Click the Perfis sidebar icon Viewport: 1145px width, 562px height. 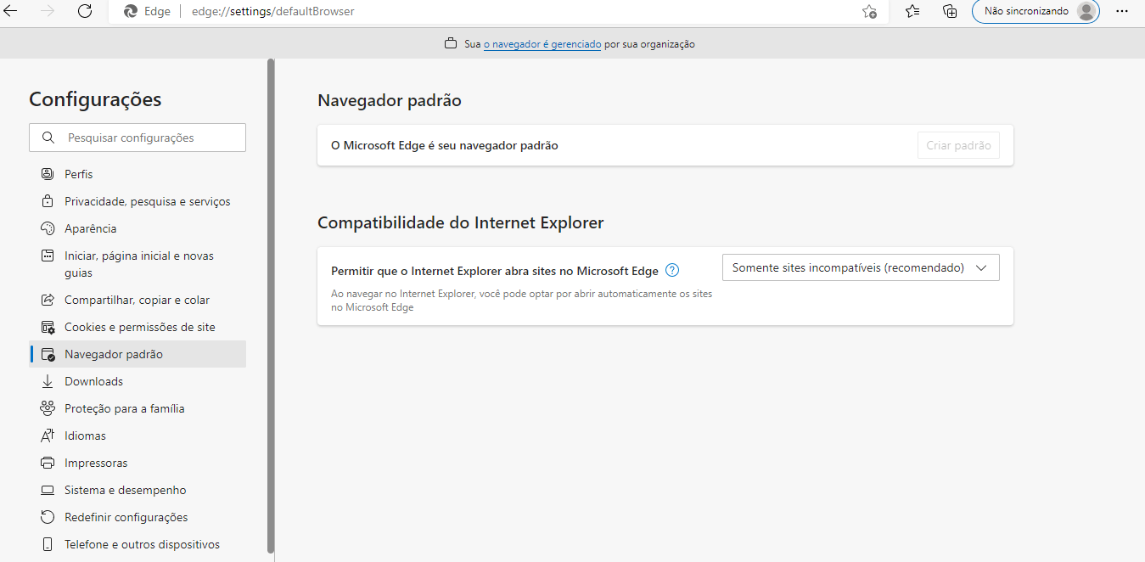(48, 174)
